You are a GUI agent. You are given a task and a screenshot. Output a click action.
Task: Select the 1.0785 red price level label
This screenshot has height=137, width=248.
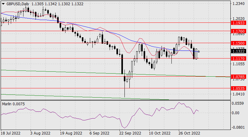[238, 77]
